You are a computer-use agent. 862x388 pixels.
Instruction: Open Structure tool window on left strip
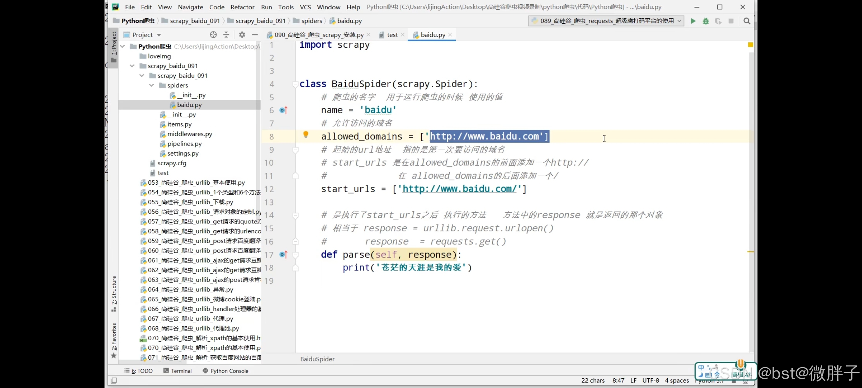coord(114,294)
